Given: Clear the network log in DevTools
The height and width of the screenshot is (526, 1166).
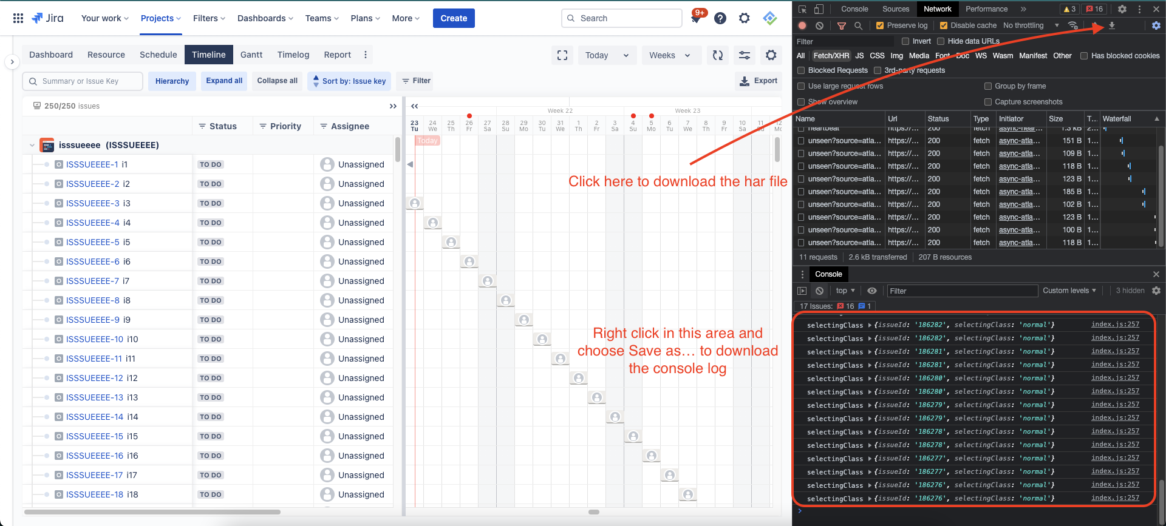Looking at the screenshot, I should point(819,25).
